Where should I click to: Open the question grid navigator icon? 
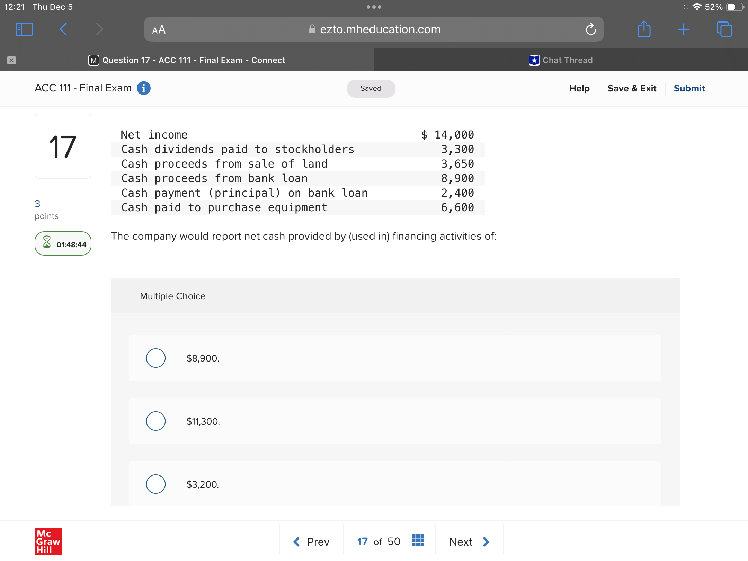tap(418, 541)
